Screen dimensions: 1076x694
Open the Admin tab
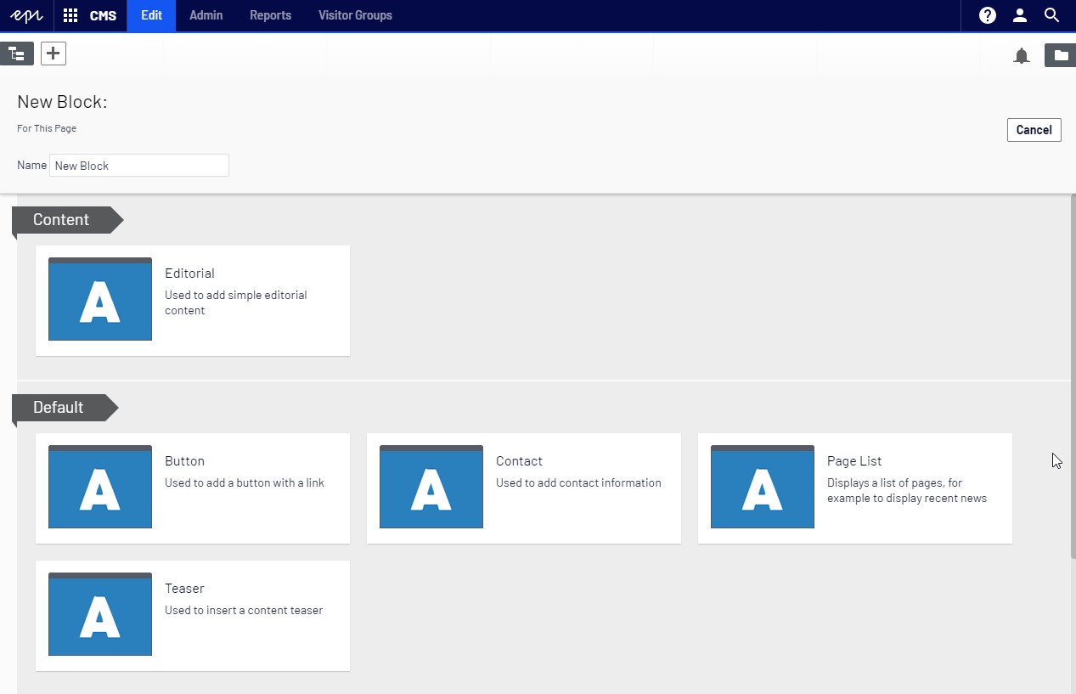tap(206, 15)
